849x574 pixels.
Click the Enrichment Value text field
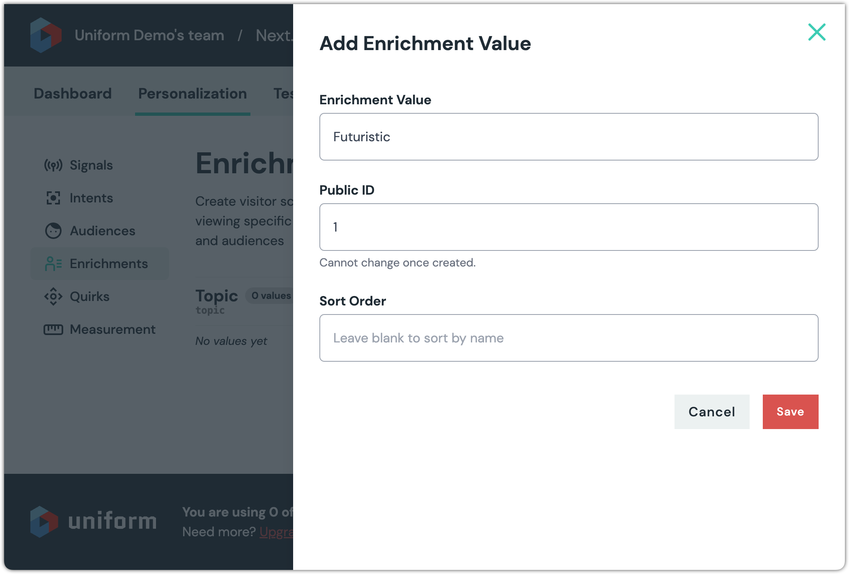(569, 137)
